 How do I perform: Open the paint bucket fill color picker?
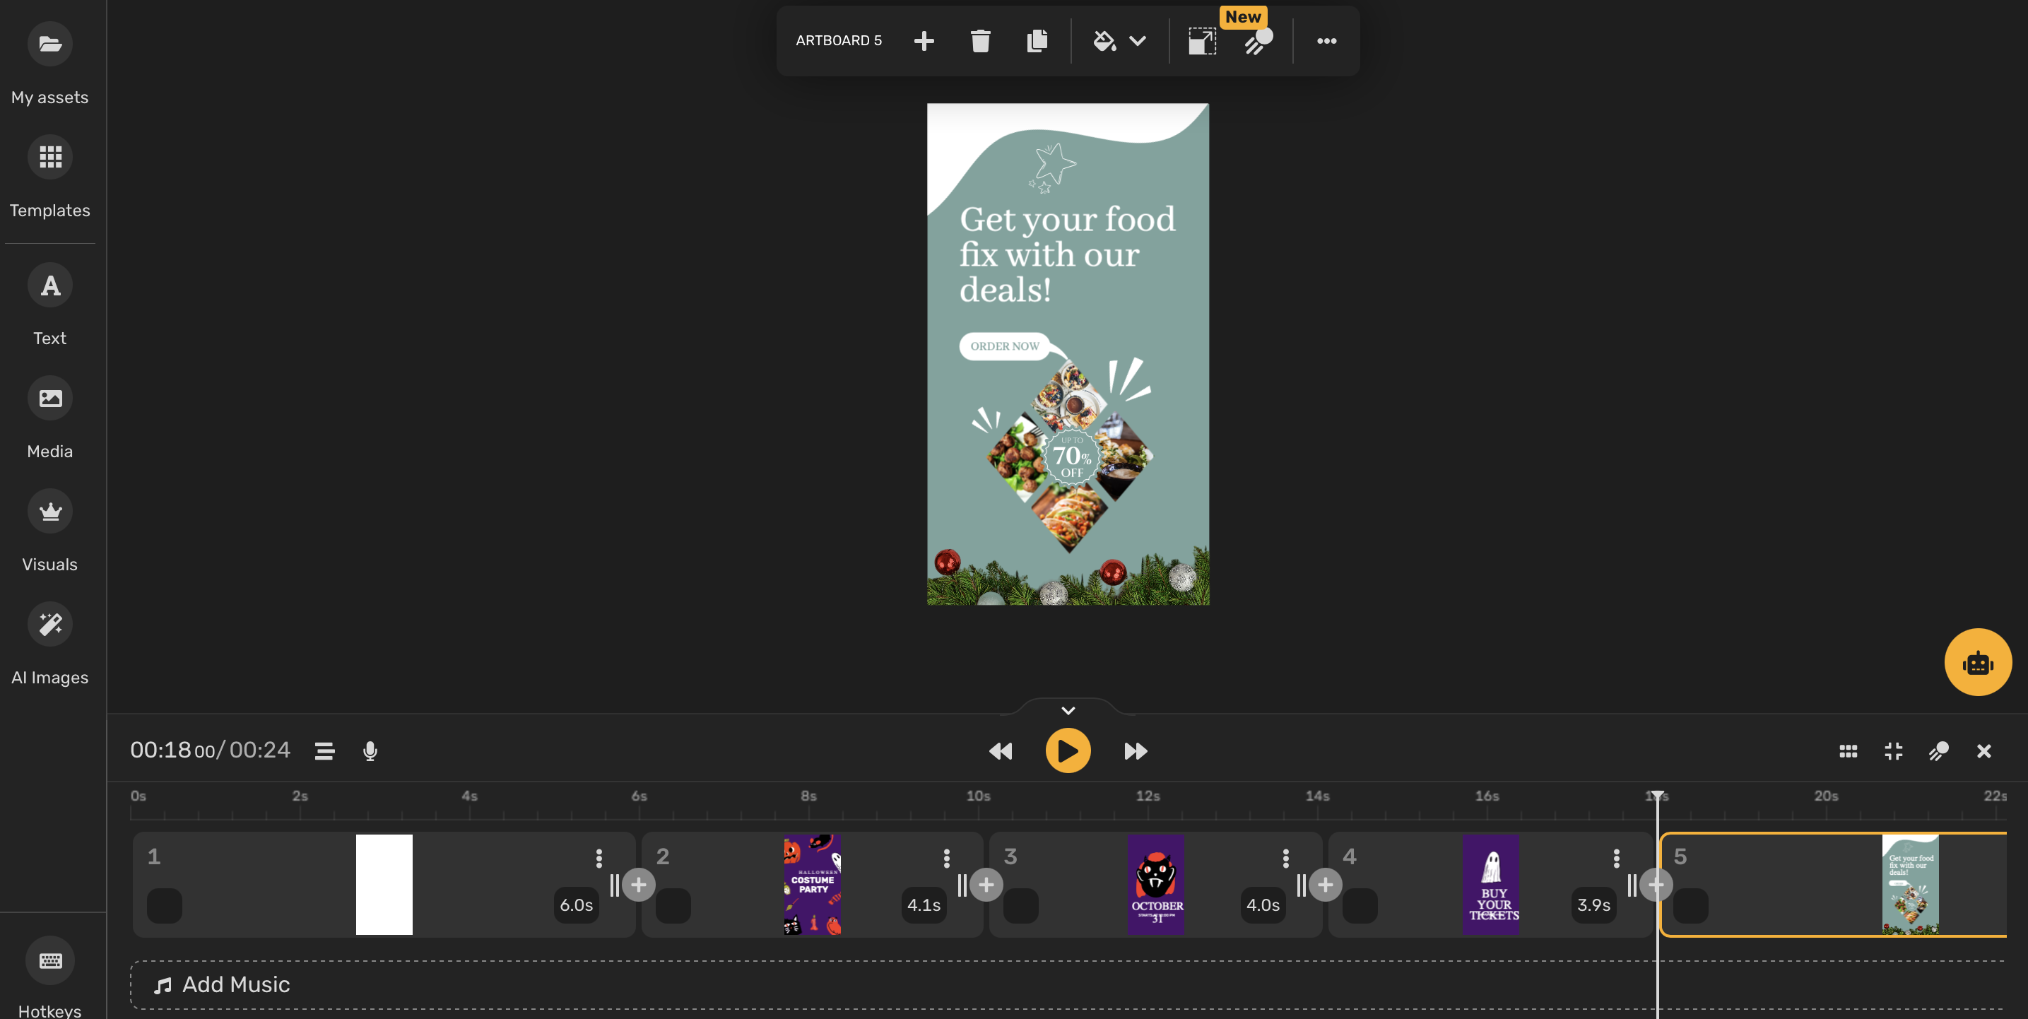coord(1105,40)
